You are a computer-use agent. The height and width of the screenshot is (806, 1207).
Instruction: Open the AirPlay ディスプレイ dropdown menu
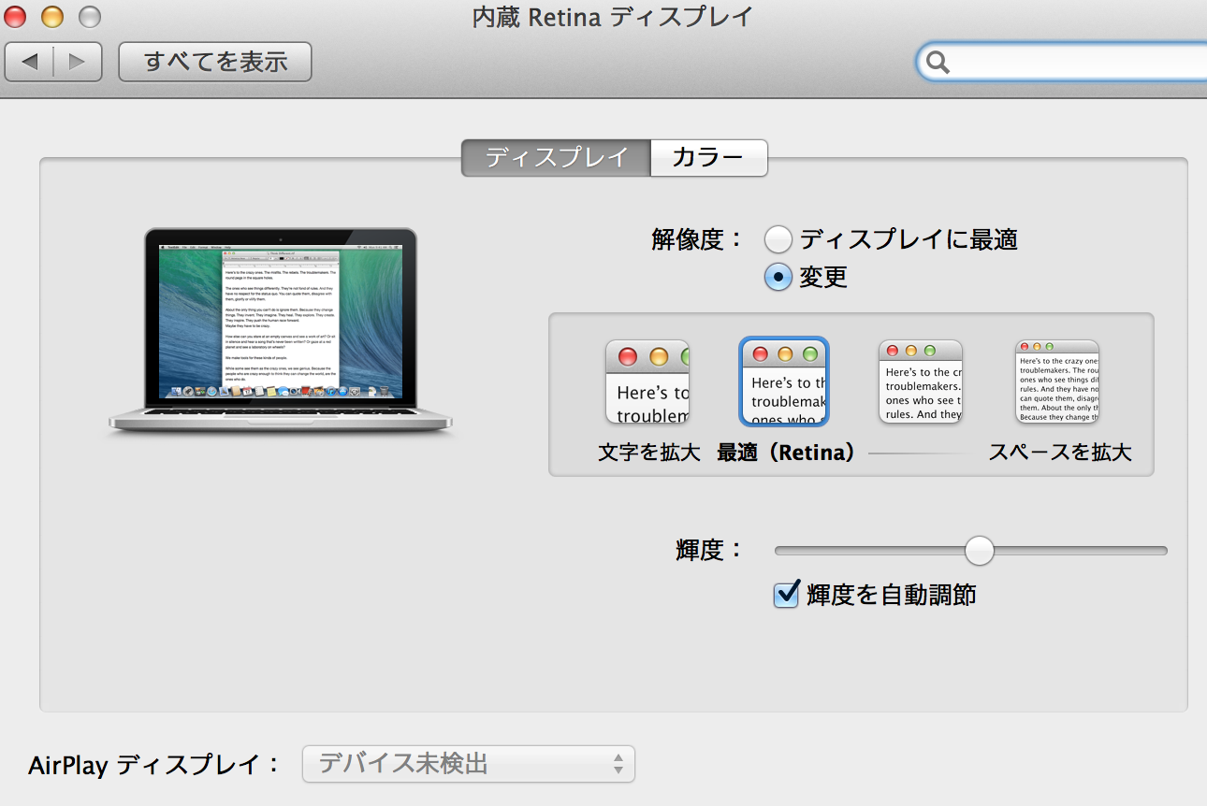pyautogui.click(x=468, y=764)
